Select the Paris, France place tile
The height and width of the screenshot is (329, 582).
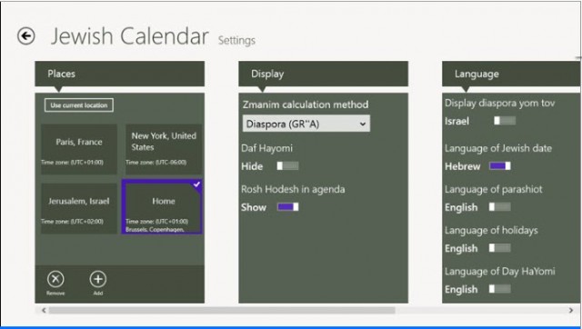(79, 149)
